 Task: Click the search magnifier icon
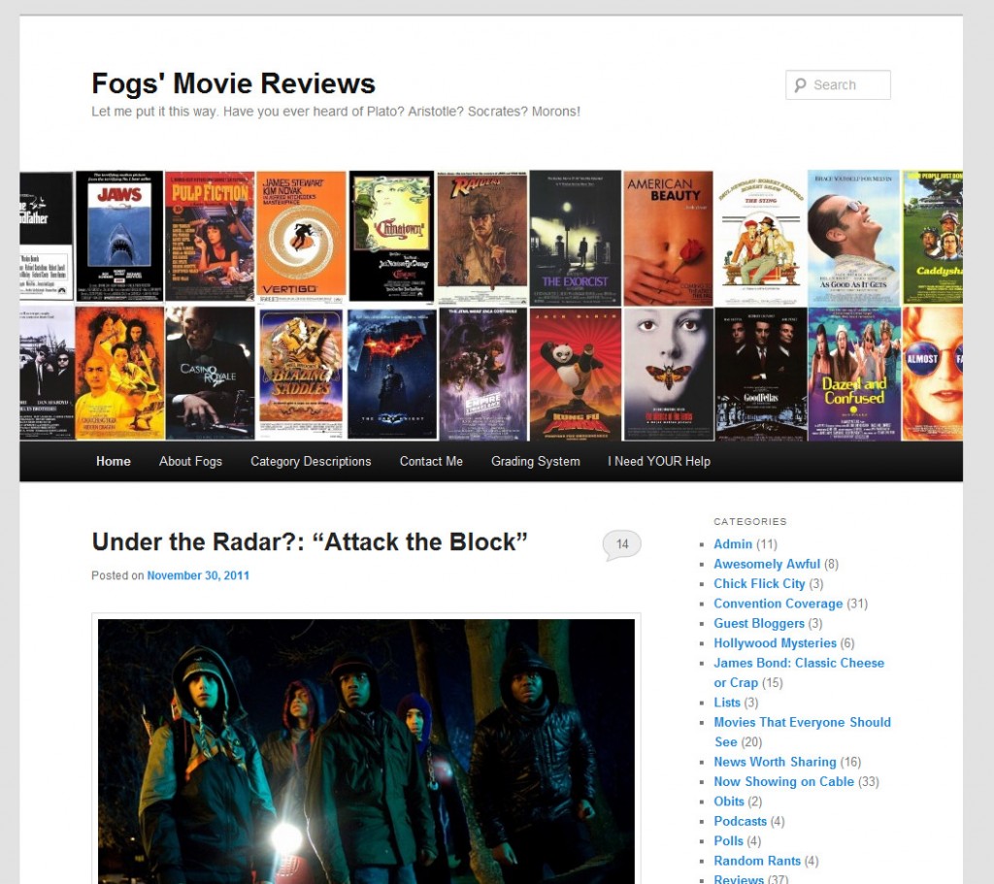[x=801, y=85]
